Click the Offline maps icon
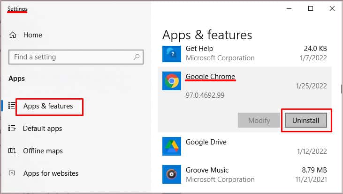The height and width of the screenshot is (194, 343). [12, 151]
